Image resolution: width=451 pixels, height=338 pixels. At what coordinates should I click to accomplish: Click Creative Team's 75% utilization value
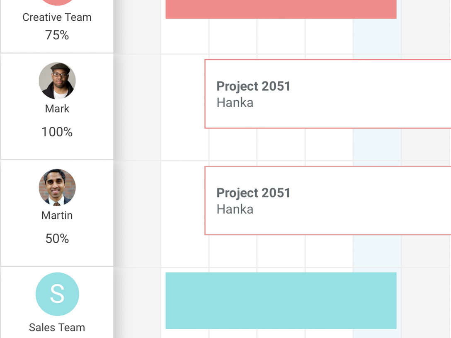pyautogui.click(x=57, y=35)
